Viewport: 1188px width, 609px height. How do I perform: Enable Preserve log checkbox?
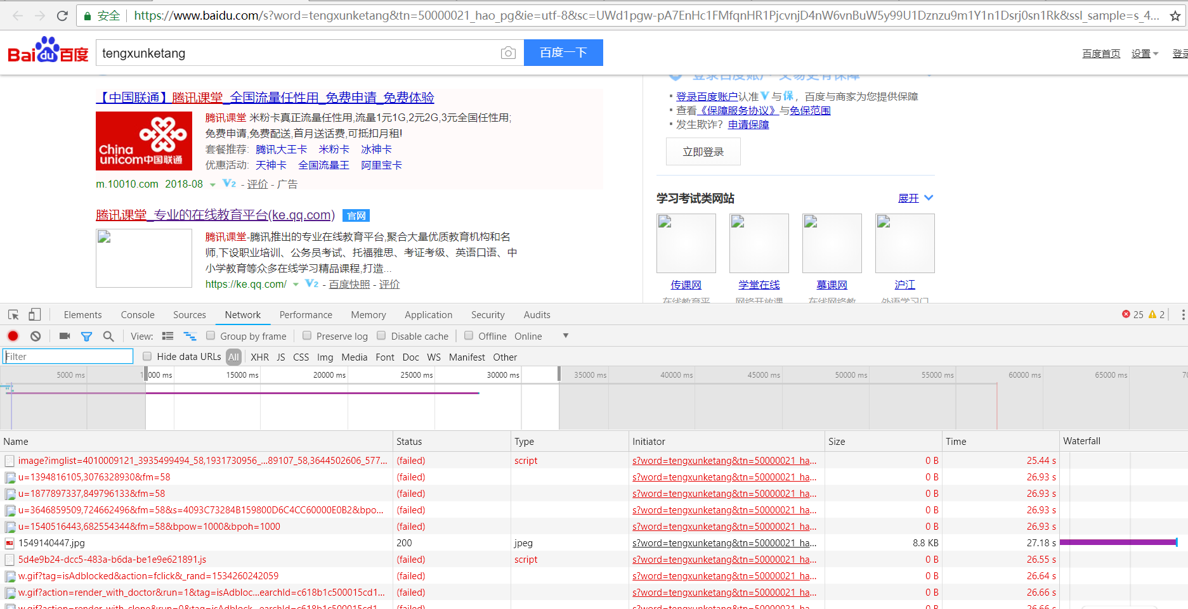(x=307, y=335)
